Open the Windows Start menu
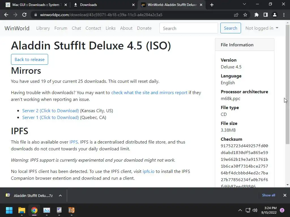 (x=9, y=210)
